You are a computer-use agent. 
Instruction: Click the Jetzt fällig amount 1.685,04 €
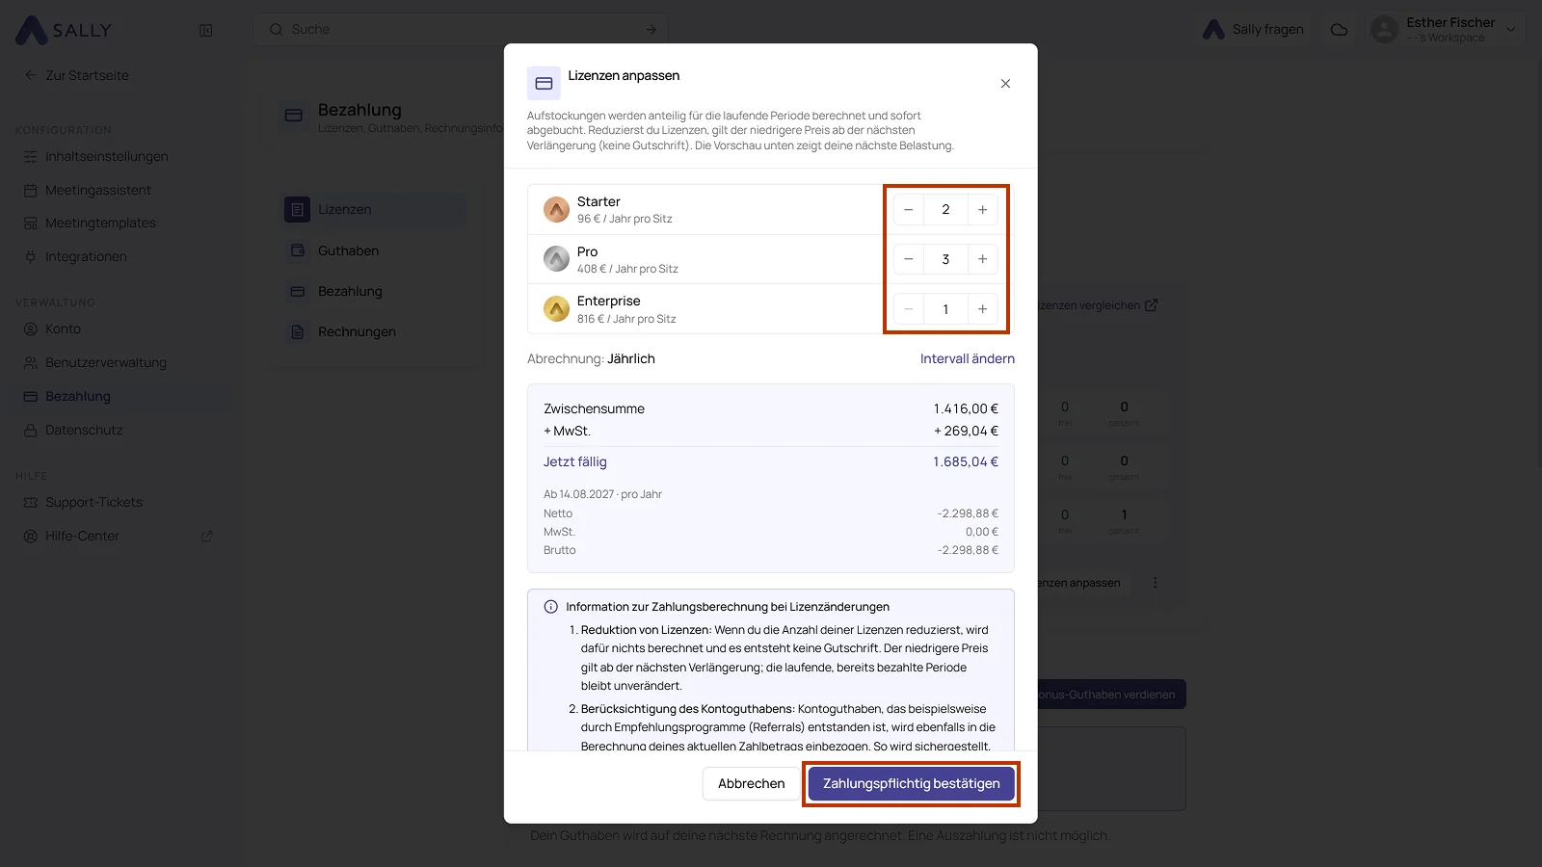pos(966,461)
